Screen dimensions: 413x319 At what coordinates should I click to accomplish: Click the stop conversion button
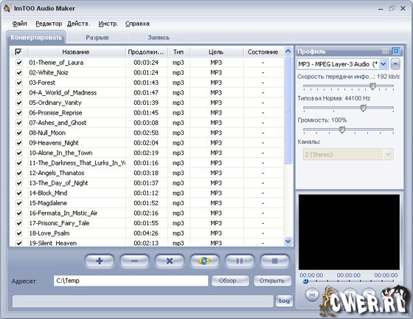[274, 261]
